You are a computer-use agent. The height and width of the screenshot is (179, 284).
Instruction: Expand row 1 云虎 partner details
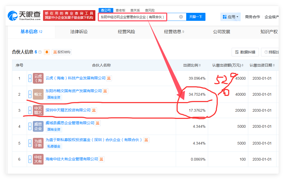coord(30,78)
